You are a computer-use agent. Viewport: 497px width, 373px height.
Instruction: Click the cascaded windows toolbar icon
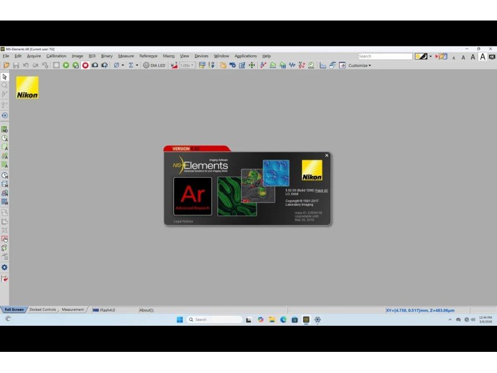pyautogui.click(x=332, y=65)
